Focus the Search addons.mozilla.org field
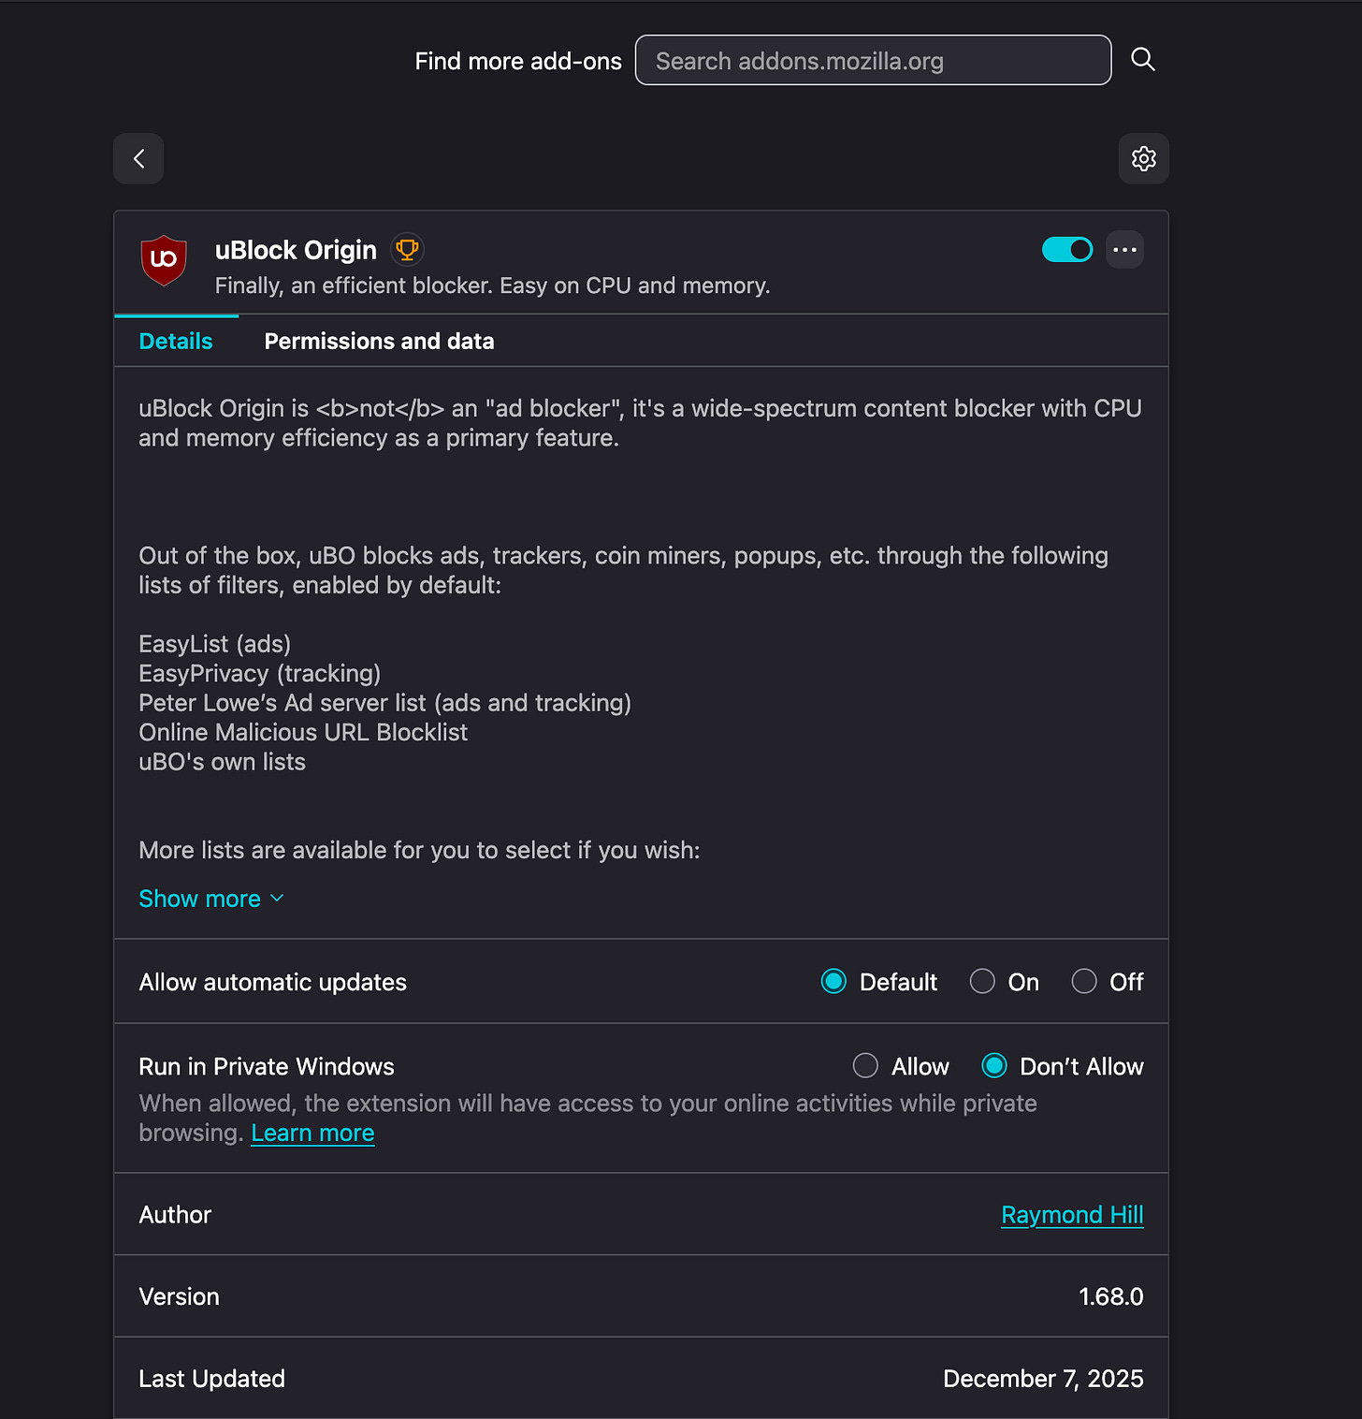 point(874,60)
